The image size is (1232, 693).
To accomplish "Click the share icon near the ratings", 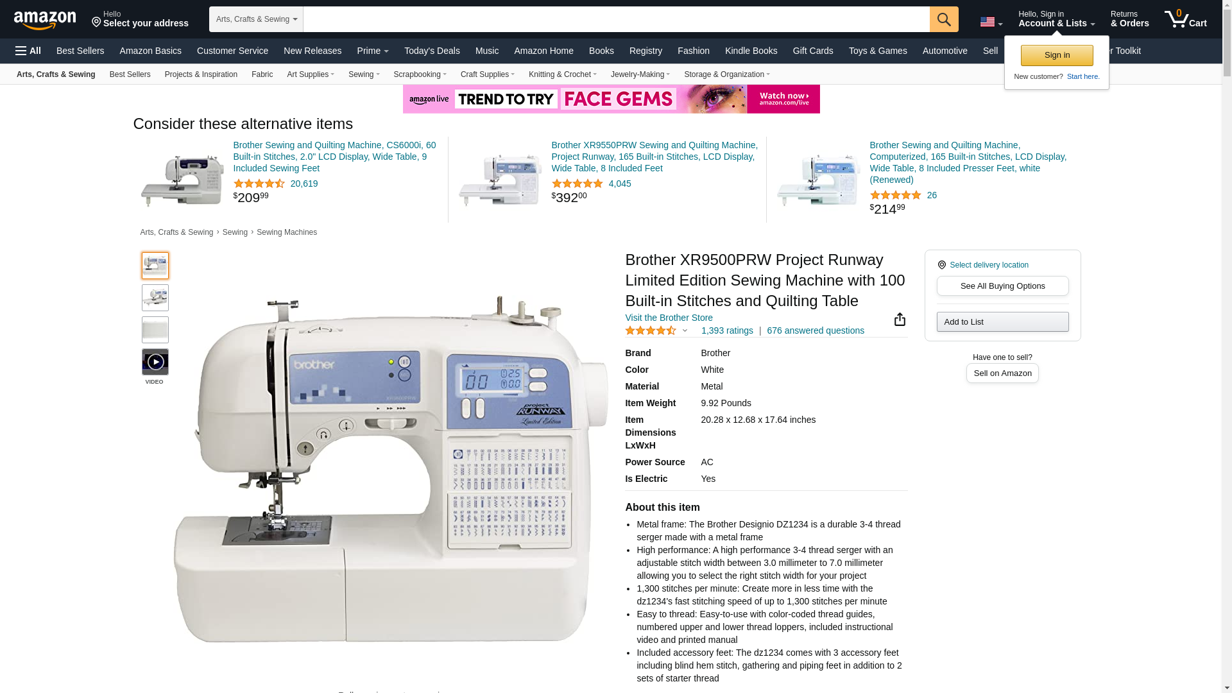I will (900, 320).
